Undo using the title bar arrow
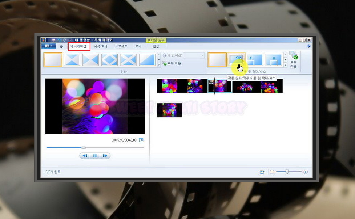355x219 pixels. pos(59,40)
